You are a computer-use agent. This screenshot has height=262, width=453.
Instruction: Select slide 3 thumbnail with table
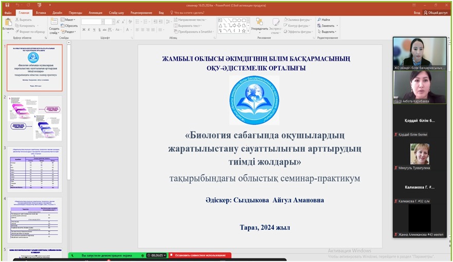34,169
